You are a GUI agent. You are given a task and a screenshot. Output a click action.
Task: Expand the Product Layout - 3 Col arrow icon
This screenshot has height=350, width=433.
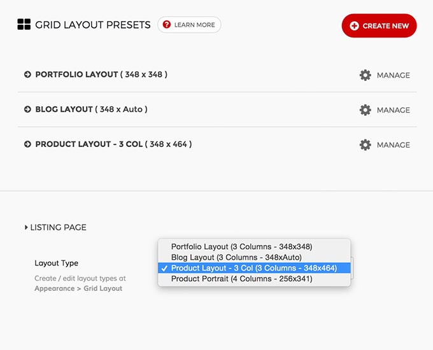(27, 144)
